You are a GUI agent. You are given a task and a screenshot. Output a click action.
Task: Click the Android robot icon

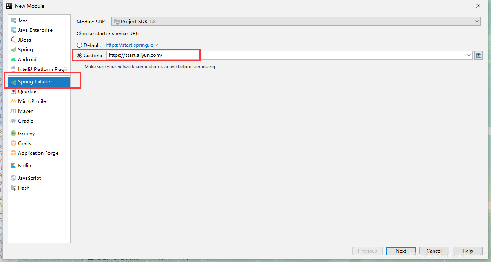pyautogui.click(x=13, y=60)
